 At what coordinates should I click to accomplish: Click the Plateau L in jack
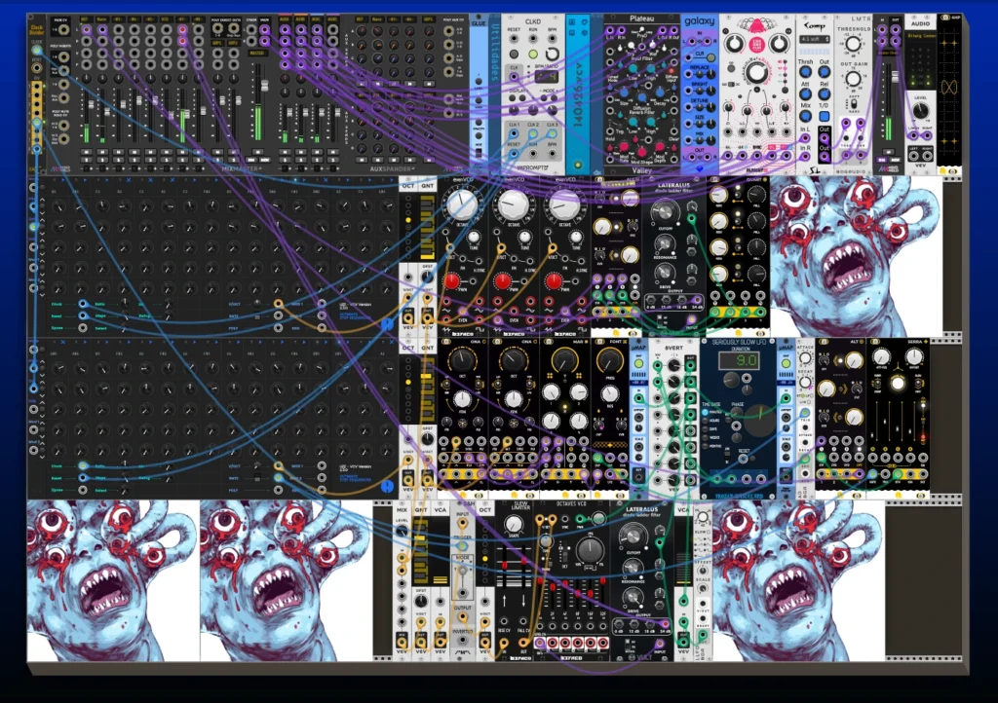tap(610, 30)
